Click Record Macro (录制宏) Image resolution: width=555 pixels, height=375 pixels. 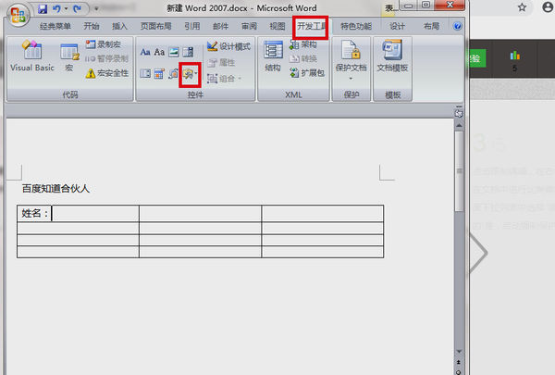[x=103, y=44]
